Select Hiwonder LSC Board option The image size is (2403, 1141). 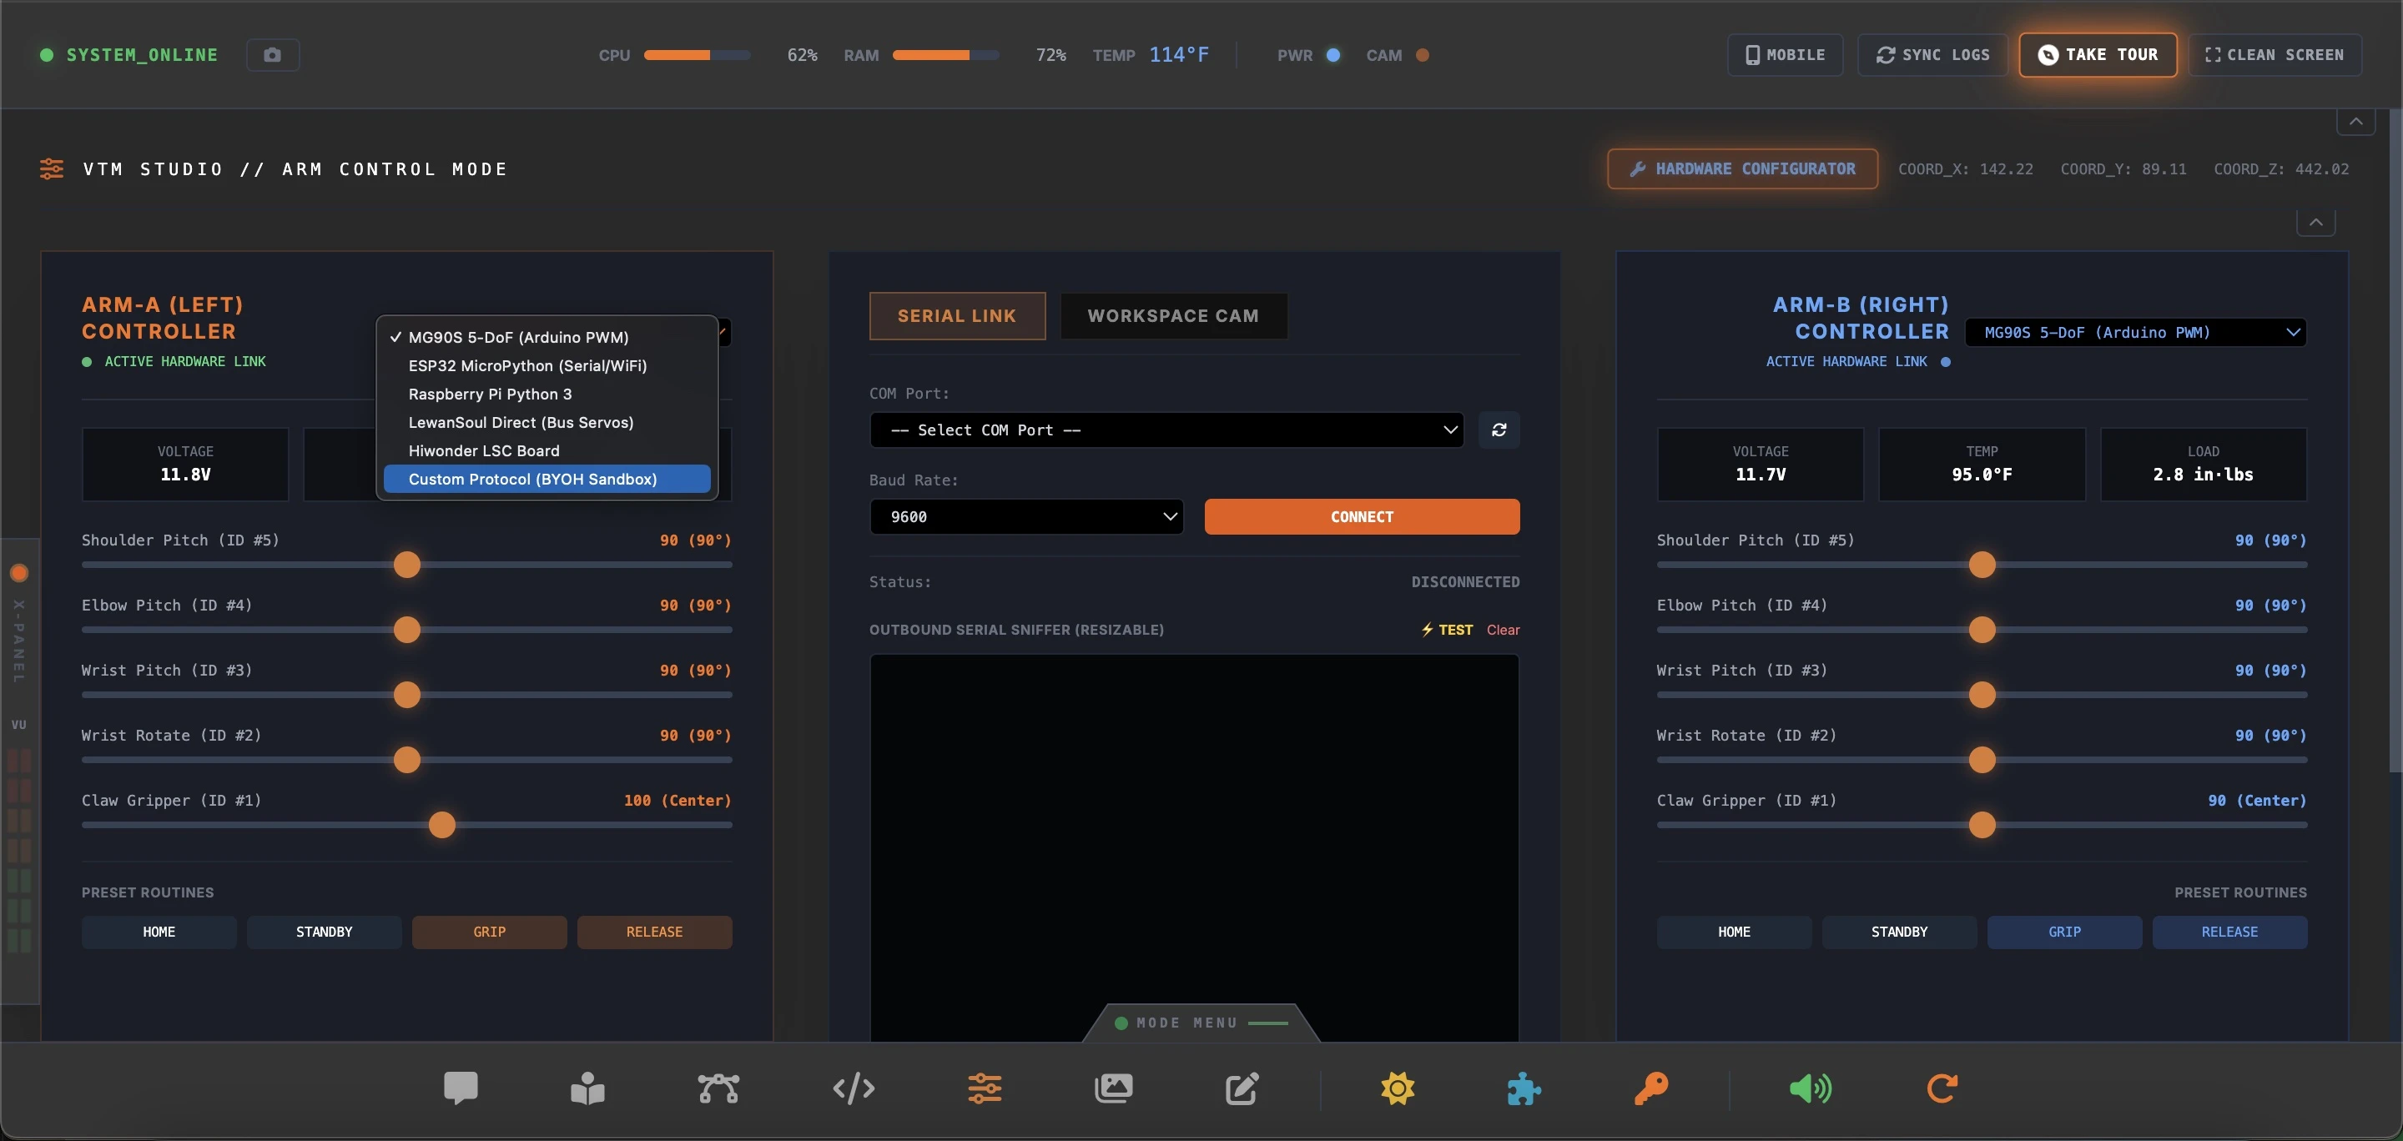(547, 450)
